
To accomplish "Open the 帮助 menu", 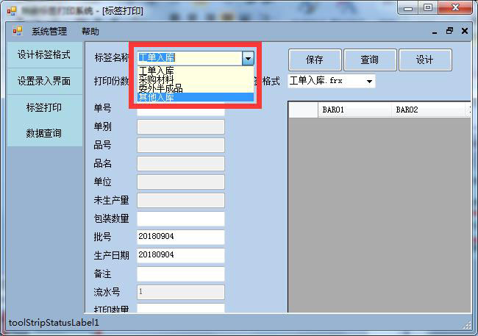I will (x=90, y=32).
